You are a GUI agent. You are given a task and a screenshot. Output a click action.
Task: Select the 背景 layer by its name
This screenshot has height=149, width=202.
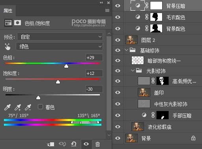point(146,138)
